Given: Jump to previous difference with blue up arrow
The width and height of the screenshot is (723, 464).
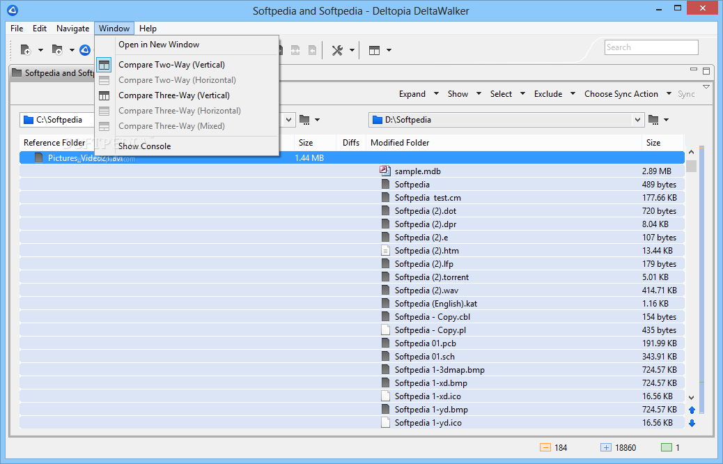Looking at the screenshot, I should pos(692,410).
